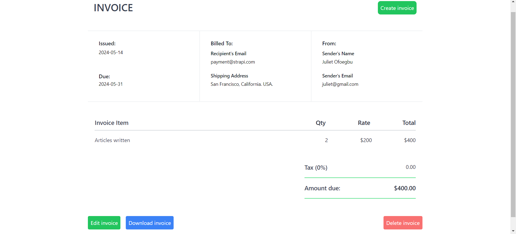
Task: Click sender name Juliet Ofoegbu
Action: pos(337,62)
